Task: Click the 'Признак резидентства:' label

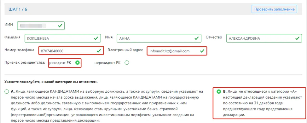Action: (x=25, y=63)
